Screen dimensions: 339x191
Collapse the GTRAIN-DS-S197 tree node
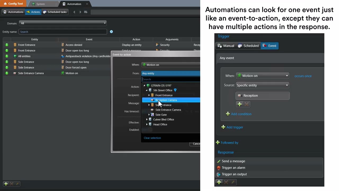(x=144, y=85)
